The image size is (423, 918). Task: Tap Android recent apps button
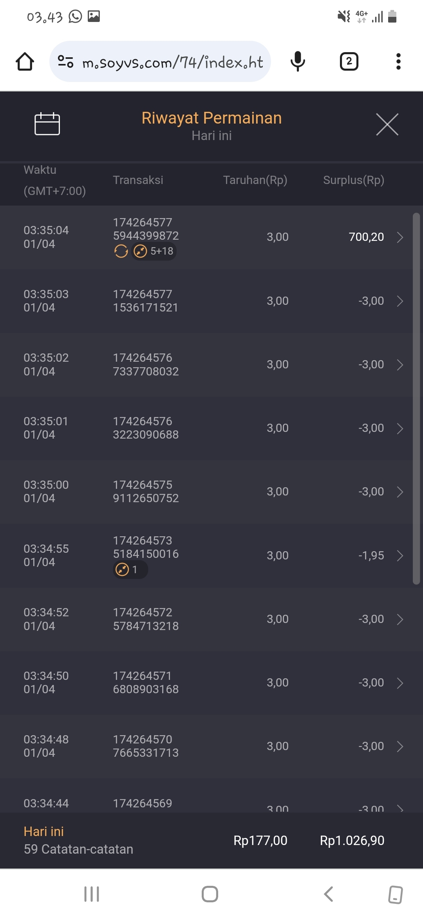click(92, 894)
